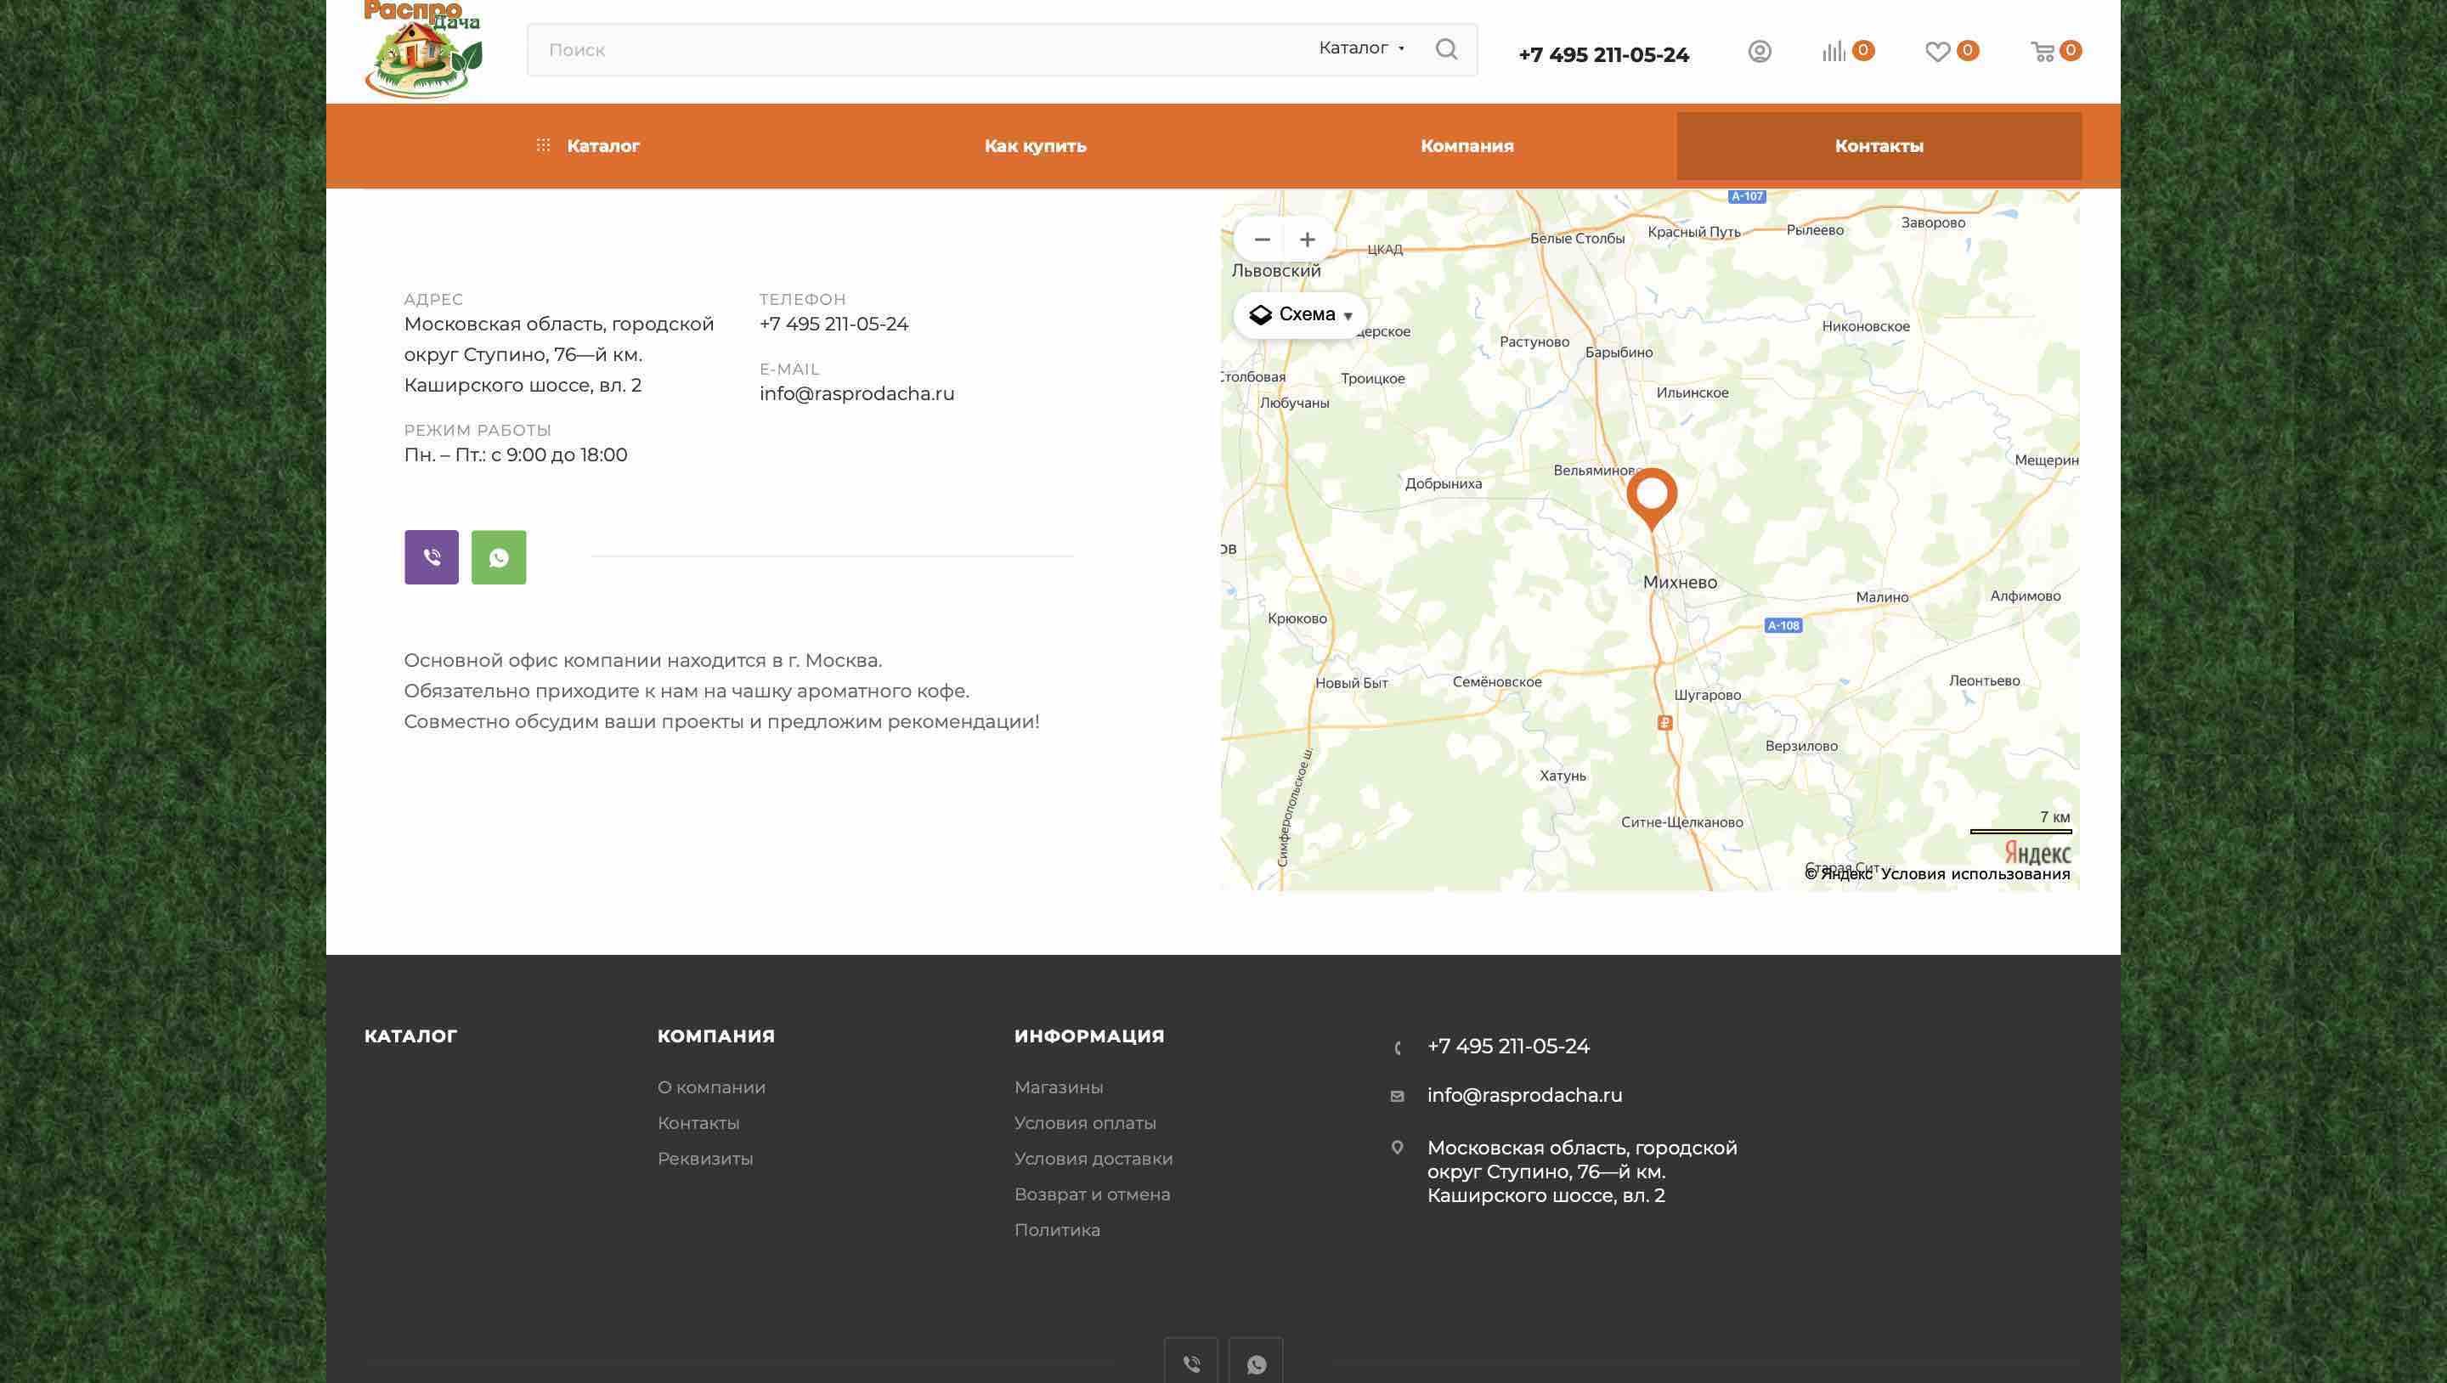This screenshot has height=1383, width=2447.
Task: Click the green WhatsApp contact button
Action: tap(499, 557)
